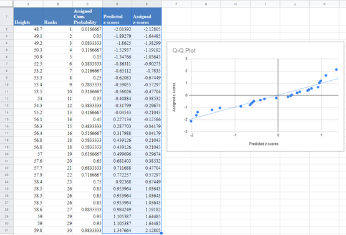Click the probability cell 0.4833333

click(88, 126)
